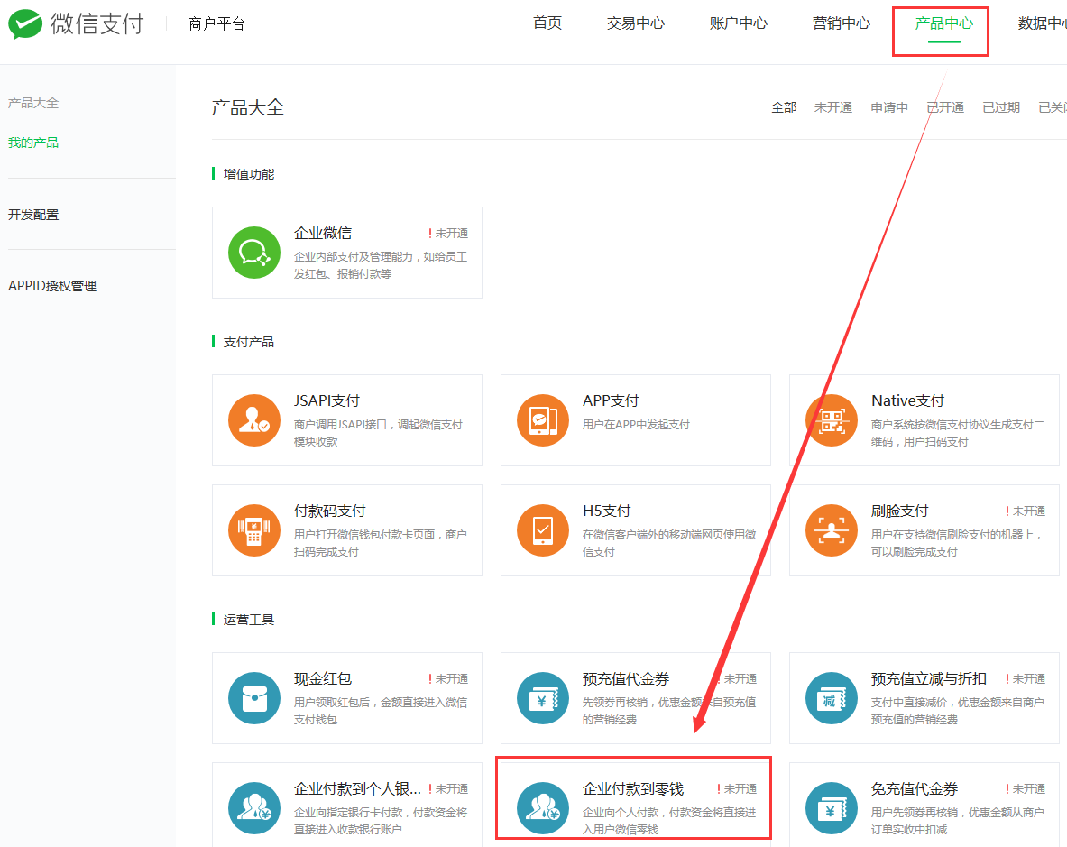Open APPID授权管理 in the sidebar
This screenshot has height=847, width=1067.
pyautogui.click(x=52, y=287)
